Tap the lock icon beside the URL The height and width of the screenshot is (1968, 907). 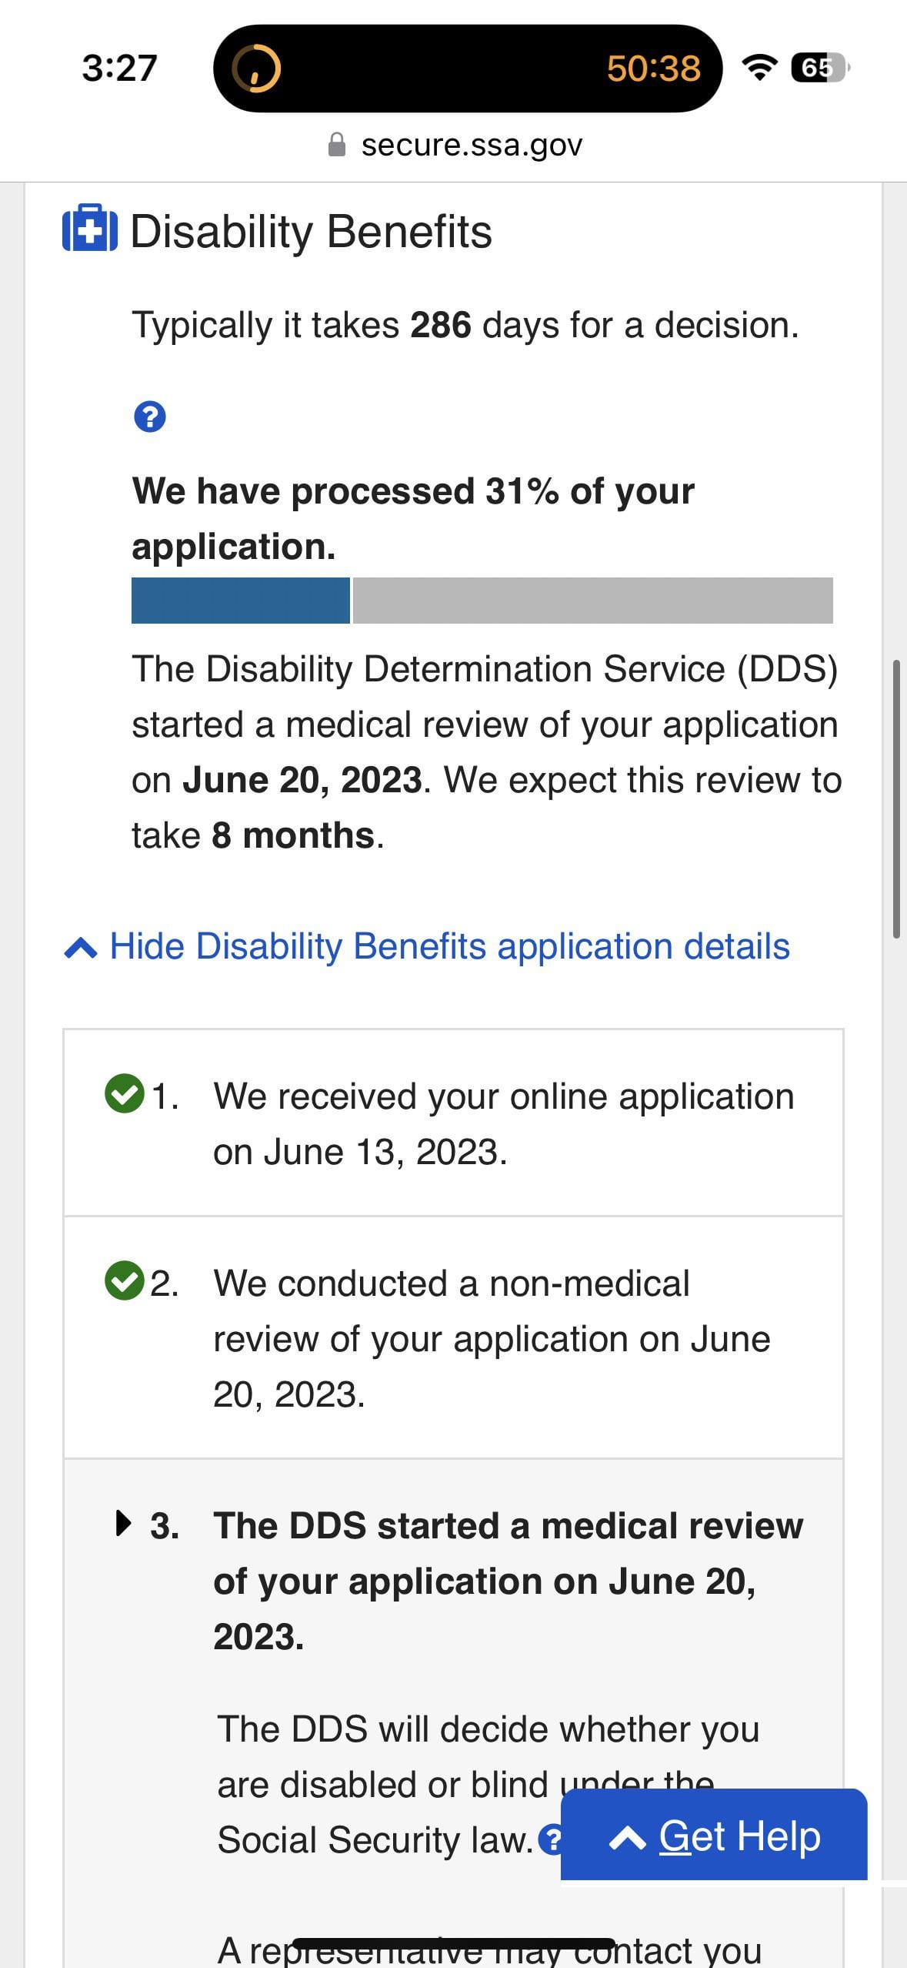click(x=337, y=145)
